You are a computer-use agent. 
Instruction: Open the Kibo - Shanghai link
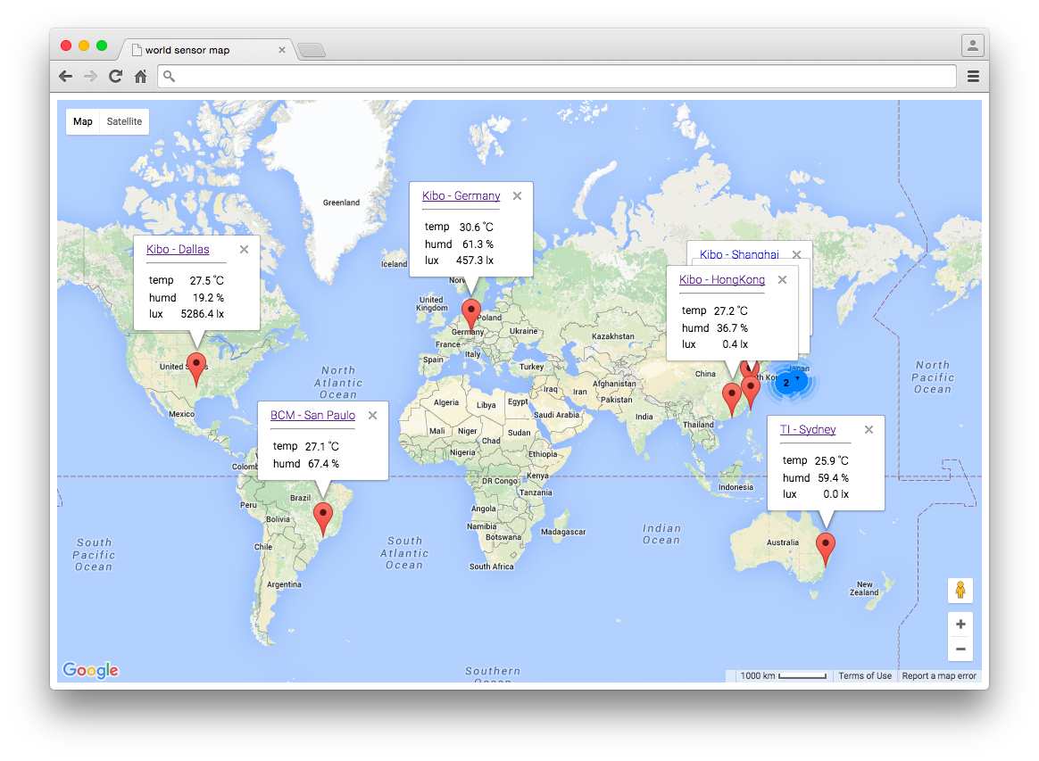click(739, 254)
